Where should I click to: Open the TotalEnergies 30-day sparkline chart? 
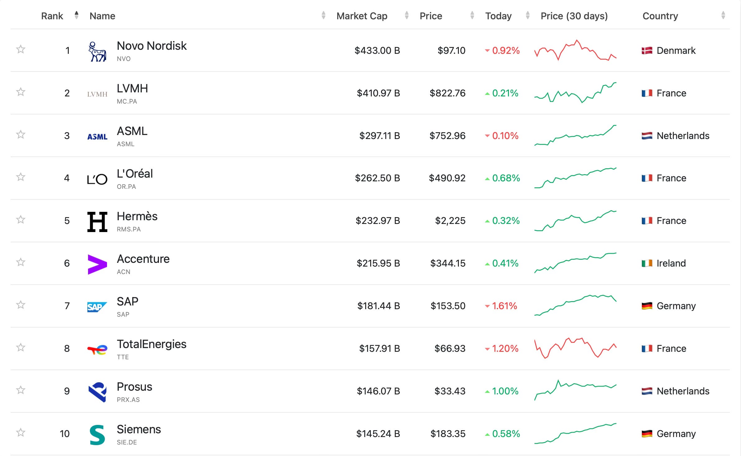[575, 348]
